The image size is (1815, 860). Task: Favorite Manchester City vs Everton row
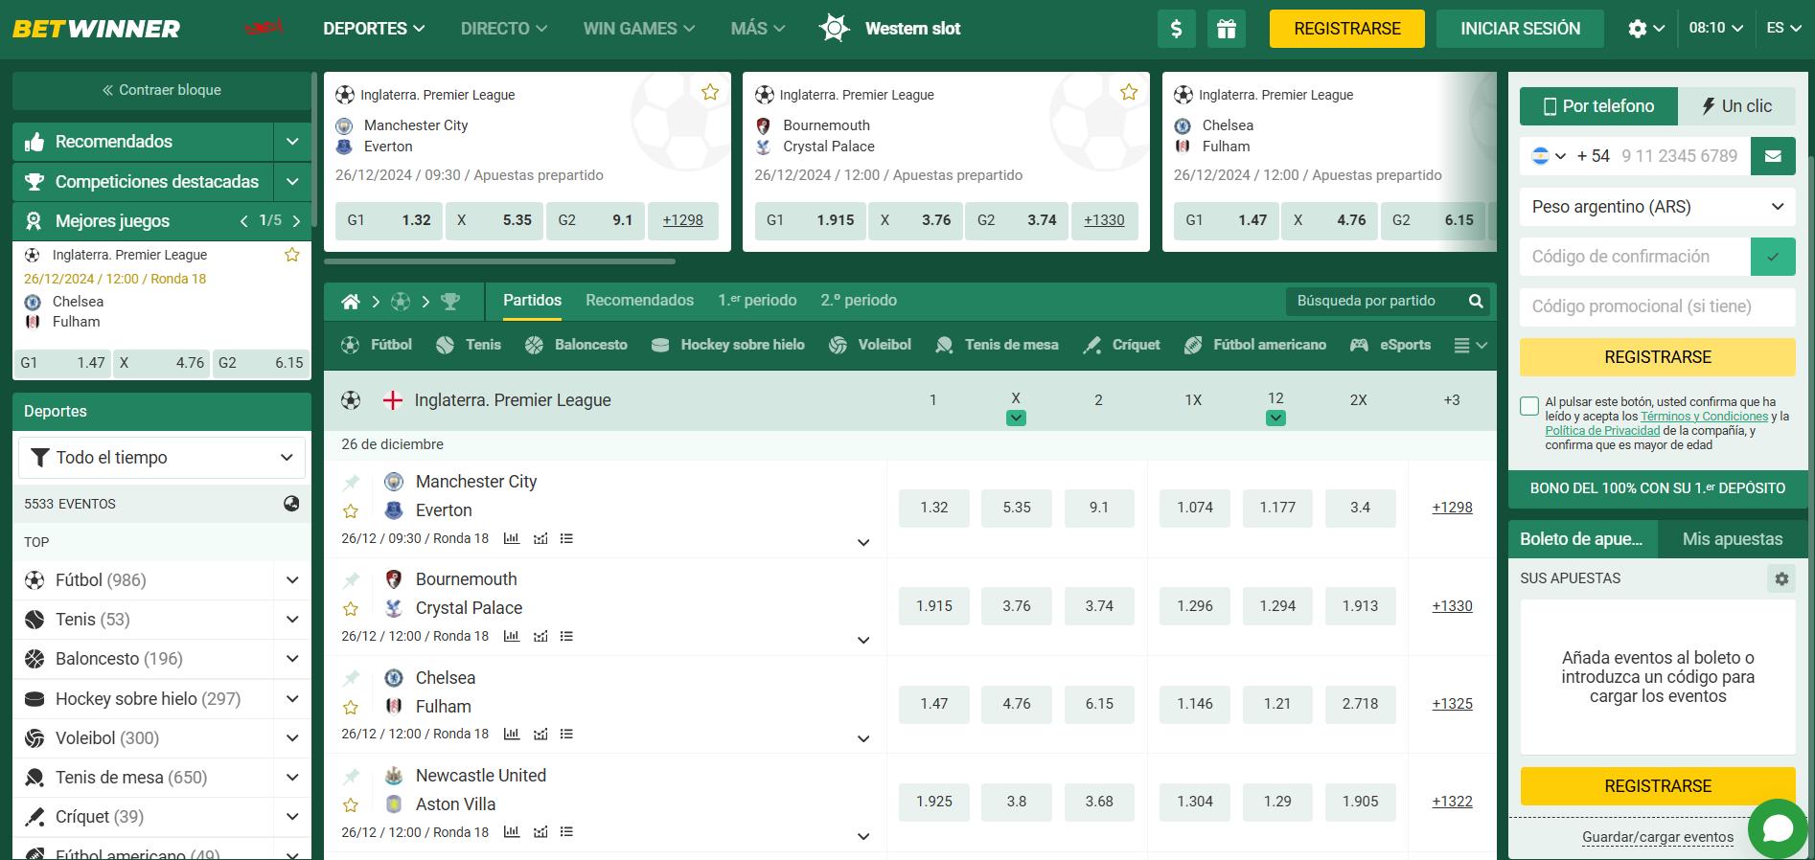coord(351,510)
